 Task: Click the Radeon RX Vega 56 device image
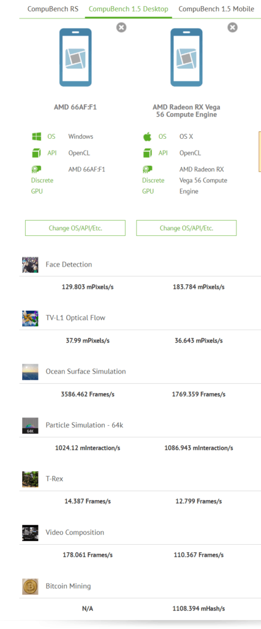click(186, 57)
